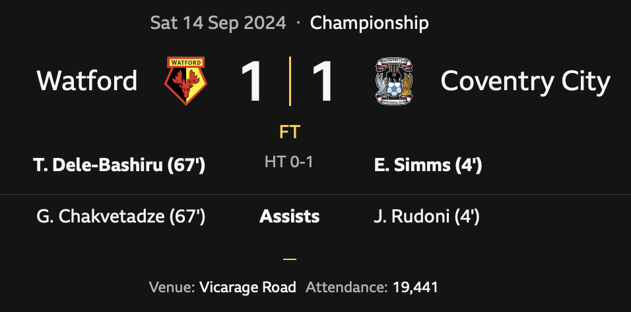Select the Watford team name
This screenshot has width=631, height=312.
(x=87, y=81)
